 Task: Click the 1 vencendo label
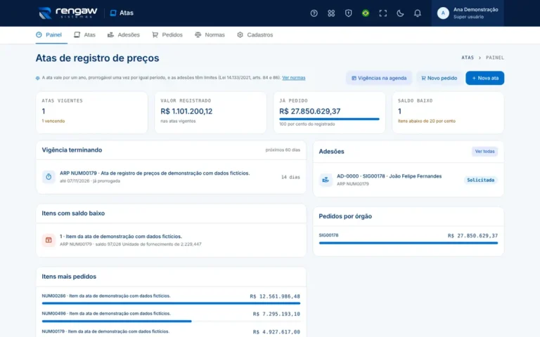click(x=53, y=121)
